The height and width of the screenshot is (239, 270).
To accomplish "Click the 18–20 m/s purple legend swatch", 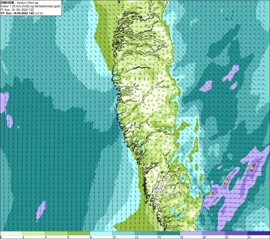I will [214, 233].
